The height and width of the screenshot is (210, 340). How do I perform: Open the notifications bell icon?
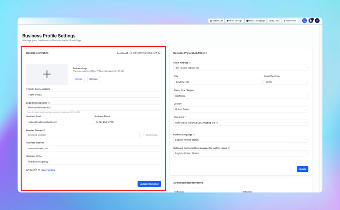(x=311, y=21)
